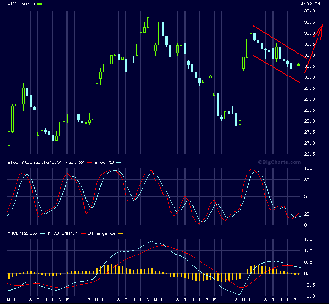This screenshot has height=304, width=329.
Task: Click the 29.5 price axis label
Action: pyautogui.click(x=309, y=88)
